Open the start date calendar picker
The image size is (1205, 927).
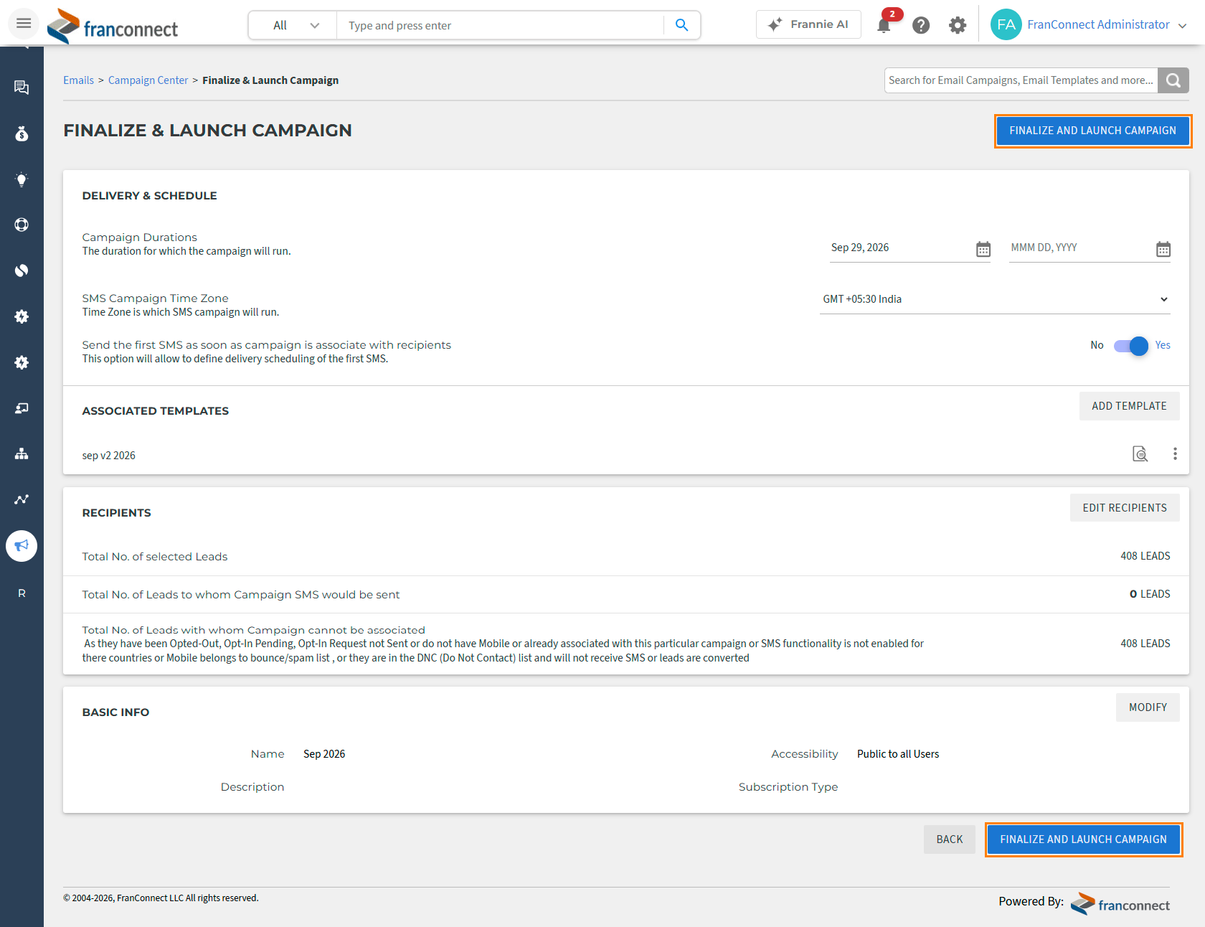(983, 249)
